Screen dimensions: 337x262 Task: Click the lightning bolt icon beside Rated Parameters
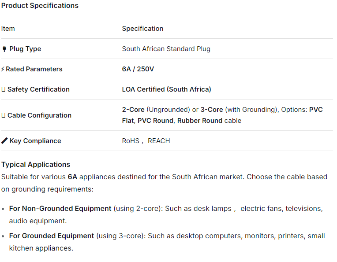(x=3, y=69)
